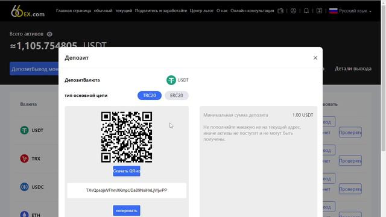
Task: Click the 66EX.com logo
Action: 28,11
